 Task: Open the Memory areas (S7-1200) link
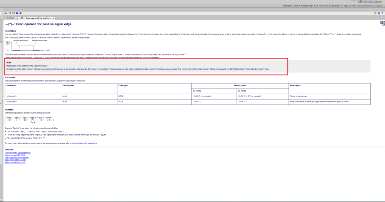pos(15,162)
